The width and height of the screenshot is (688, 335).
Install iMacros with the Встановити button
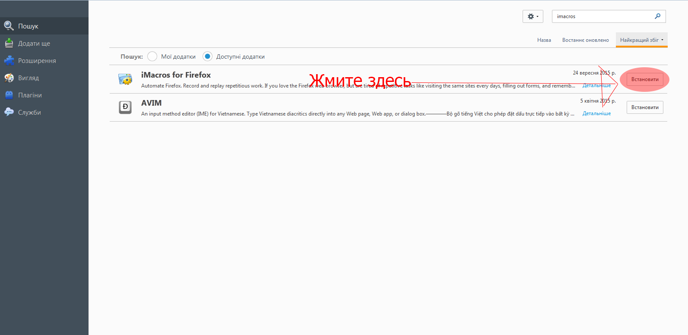(x=645, y=79)
